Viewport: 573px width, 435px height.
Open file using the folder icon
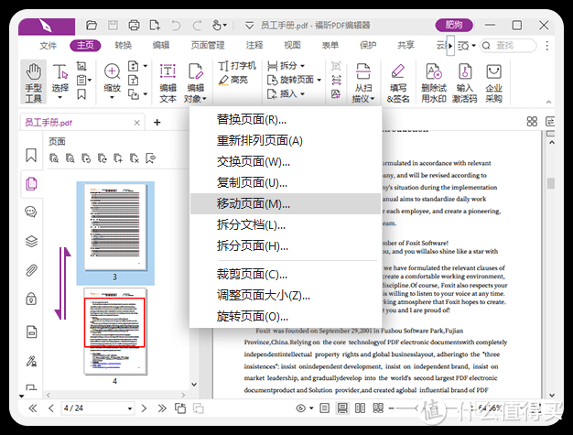point(92,26)
